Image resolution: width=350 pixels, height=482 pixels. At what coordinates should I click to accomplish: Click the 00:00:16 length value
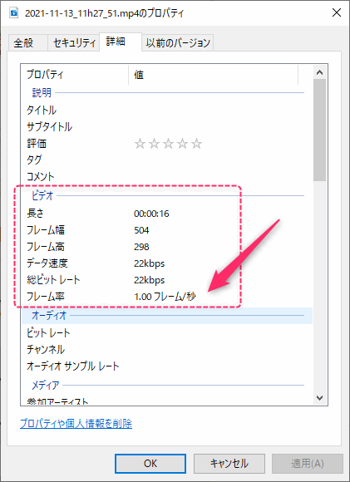(x=151, y=214)
